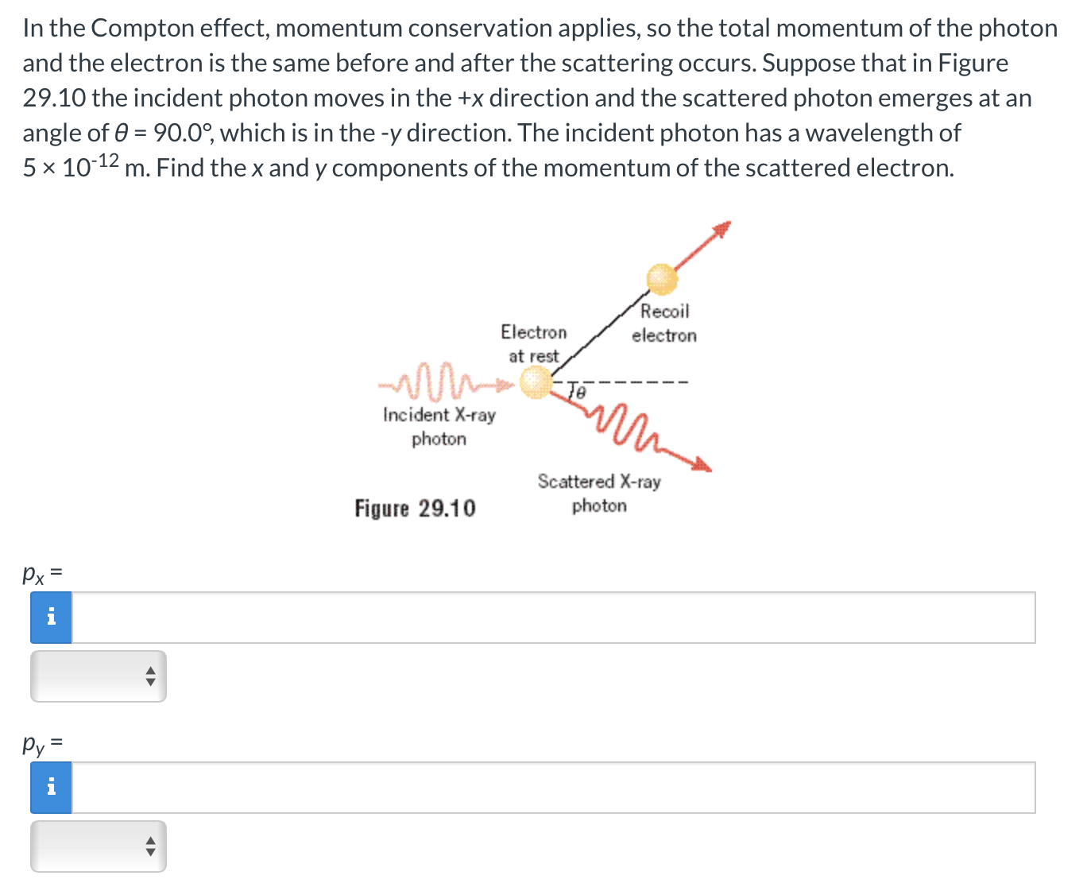
Task: Open the units dropdown for the px answer
Action: [x=98, y=676]
